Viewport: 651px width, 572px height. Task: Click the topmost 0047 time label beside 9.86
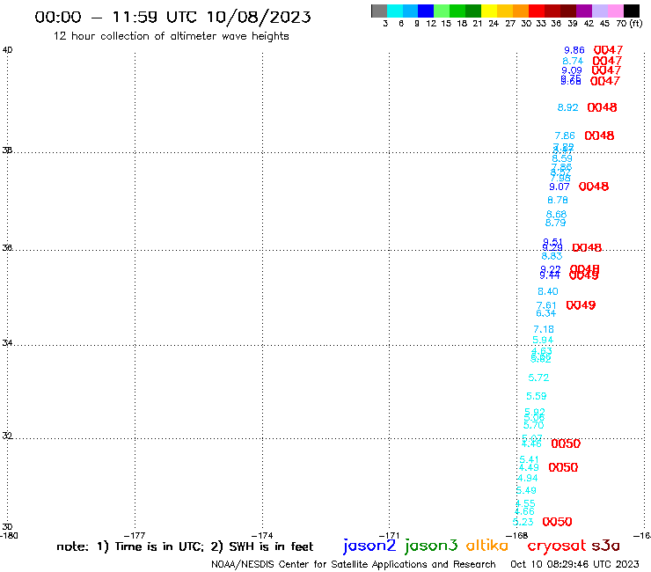(x=608, y=50)
